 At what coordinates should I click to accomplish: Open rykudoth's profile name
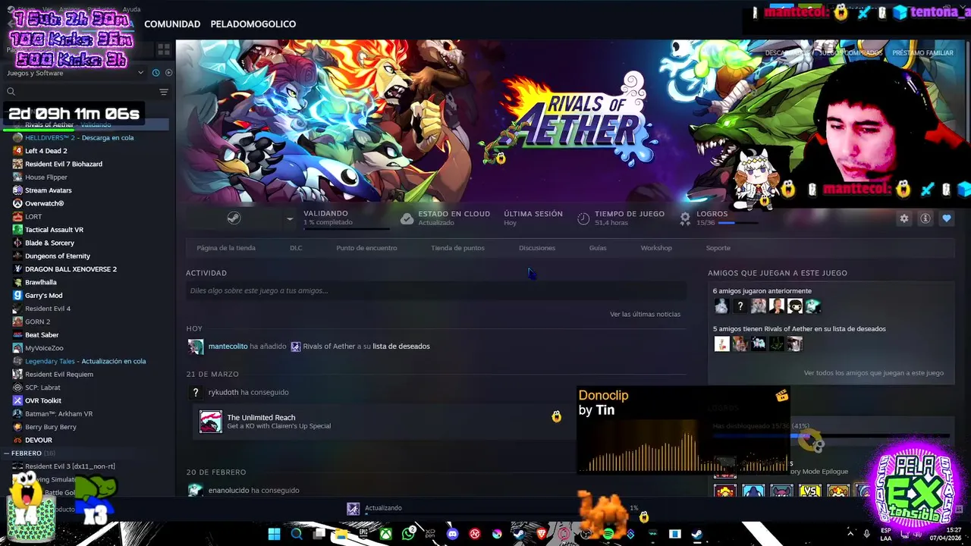tap(224, 393)
